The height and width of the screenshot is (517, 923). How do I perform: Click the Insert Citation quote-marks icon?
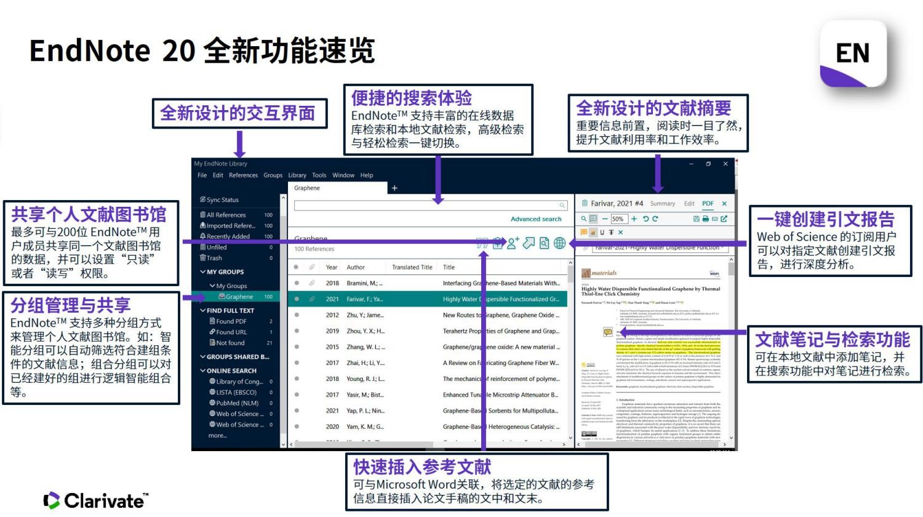[482, 243]
